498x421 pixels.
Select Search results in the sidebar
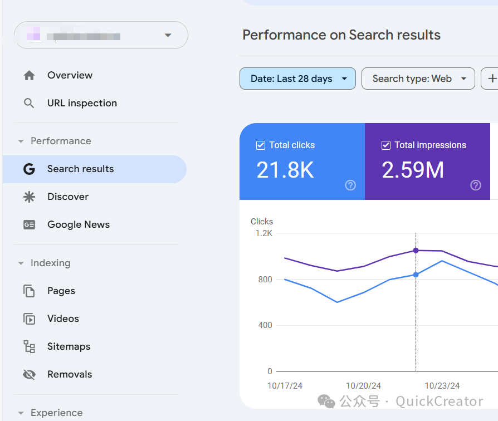pyautogui.click(x=81, y=169)
